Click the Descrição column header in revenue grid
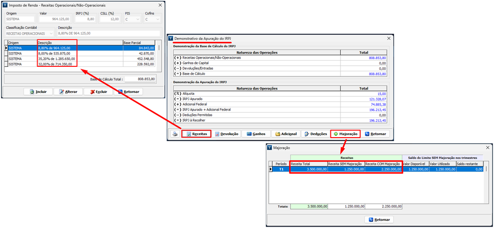Screen dimensions: 494x228 [80, 43]
